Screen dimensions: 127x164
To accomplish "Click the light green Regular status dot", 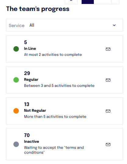I will click(x=16, y=80).
